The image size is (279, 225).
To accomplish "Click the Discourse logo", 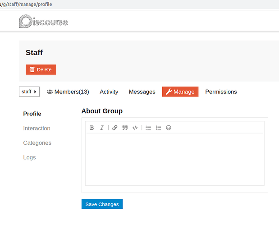I will tap(43, 21).
